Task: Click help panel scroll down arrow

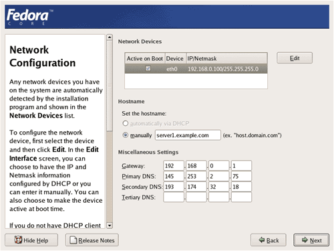Action: (110, 226)
